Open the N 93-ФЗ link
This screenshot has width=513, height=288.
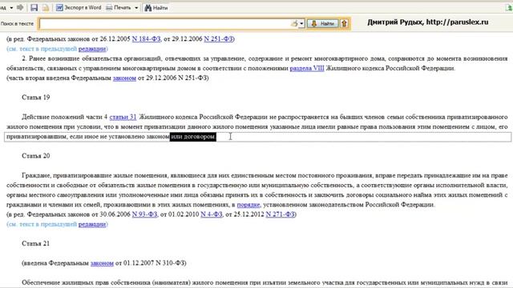point(144,214)
